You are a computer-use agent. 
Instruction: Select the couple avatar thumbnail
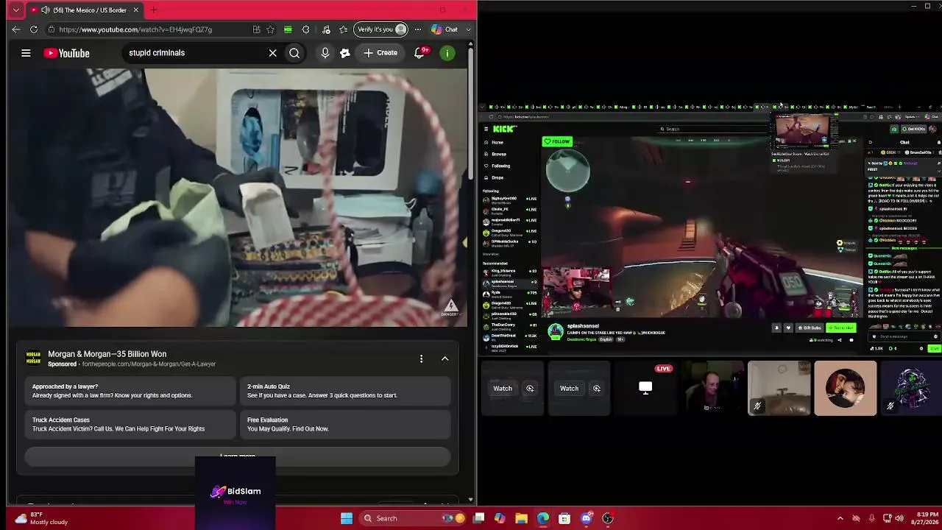[x=846, y=388]
